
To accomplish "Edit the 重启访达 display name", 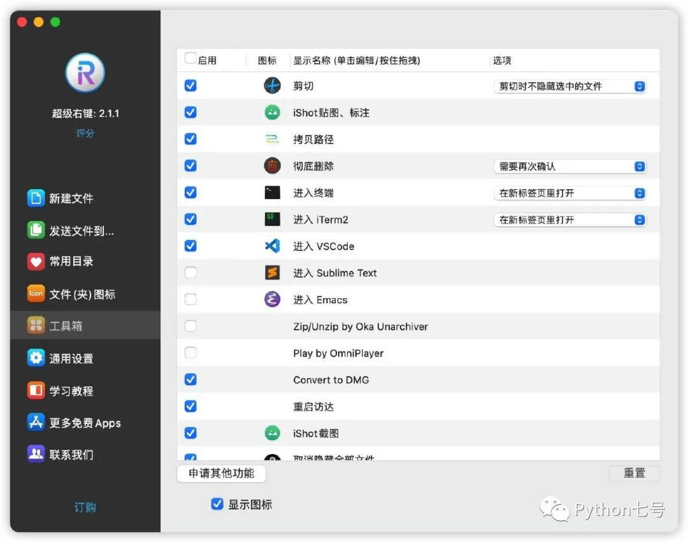I will (x=313, y=407).
